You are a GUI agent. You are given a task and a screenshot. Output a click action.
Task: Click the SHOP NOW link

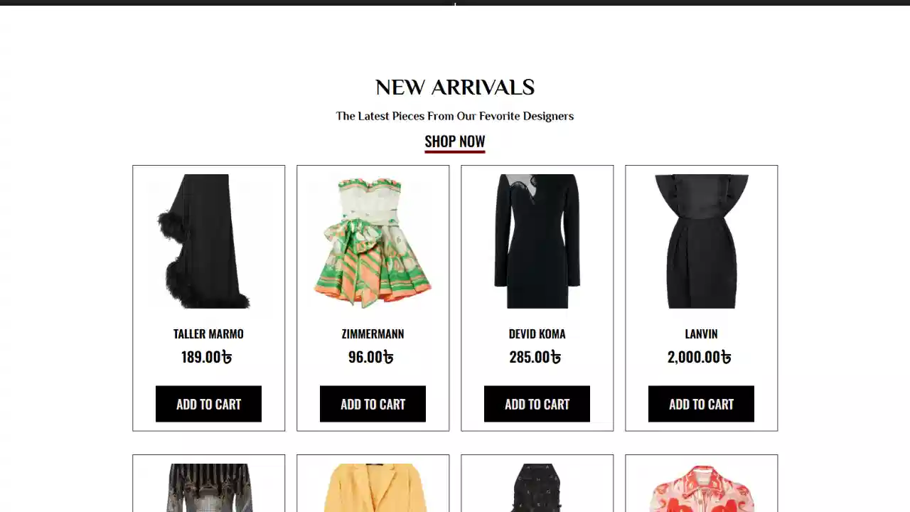tap(455, 142)
